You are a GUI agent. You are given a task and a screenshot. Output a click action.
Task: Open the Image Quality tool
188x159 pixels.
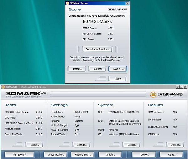coord(56,155)
